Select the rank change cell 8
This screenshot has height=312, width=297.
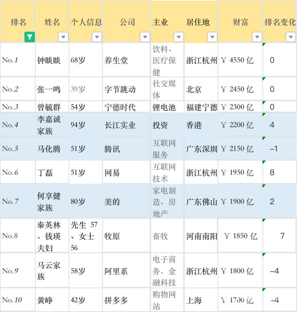[279, 172]
